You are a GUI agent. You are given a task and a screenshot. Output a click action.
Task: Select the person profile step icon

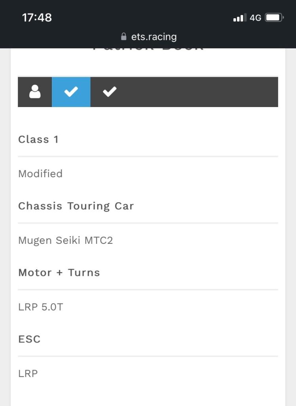click(35, 92)
